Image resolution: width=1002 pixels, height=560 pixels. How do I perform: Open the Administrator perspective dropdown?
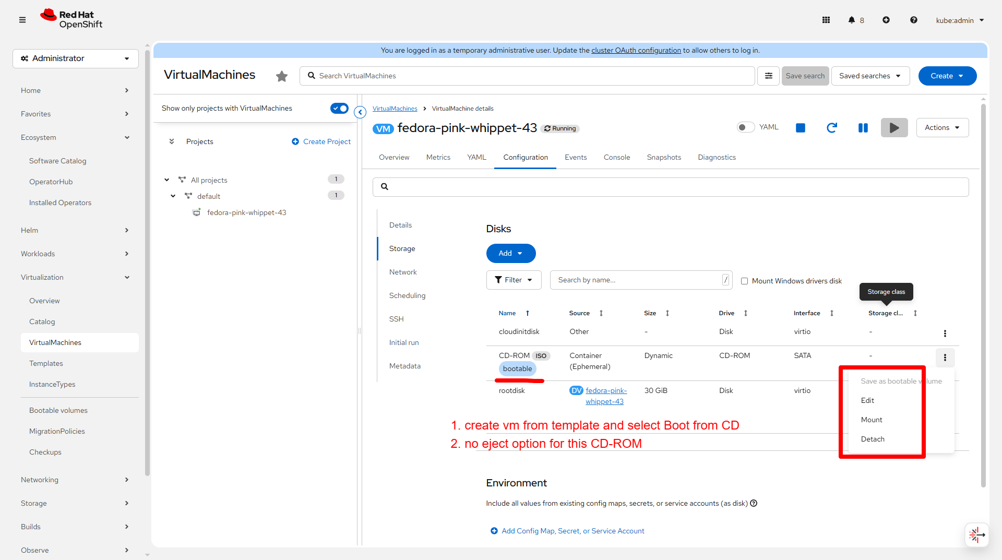point(76,58)
